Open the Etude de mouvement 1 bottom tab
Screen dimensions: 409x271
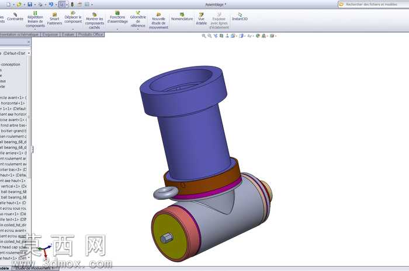(x=34, y=268)
